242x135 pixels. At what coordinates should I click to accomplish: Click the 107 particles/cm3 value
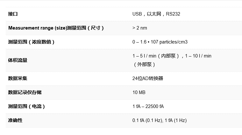(x=169, y=42)
